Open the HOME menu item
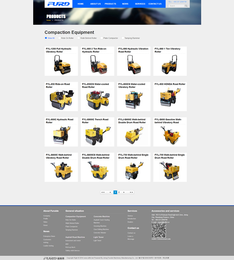The height and width of the screenshot is (260, 234). 81,4
